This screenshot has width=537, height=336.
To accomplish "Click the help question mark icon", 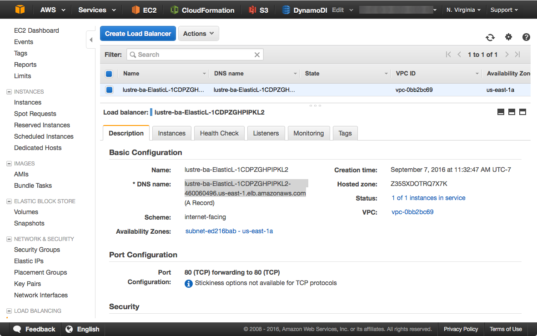I will coord(526,37).
